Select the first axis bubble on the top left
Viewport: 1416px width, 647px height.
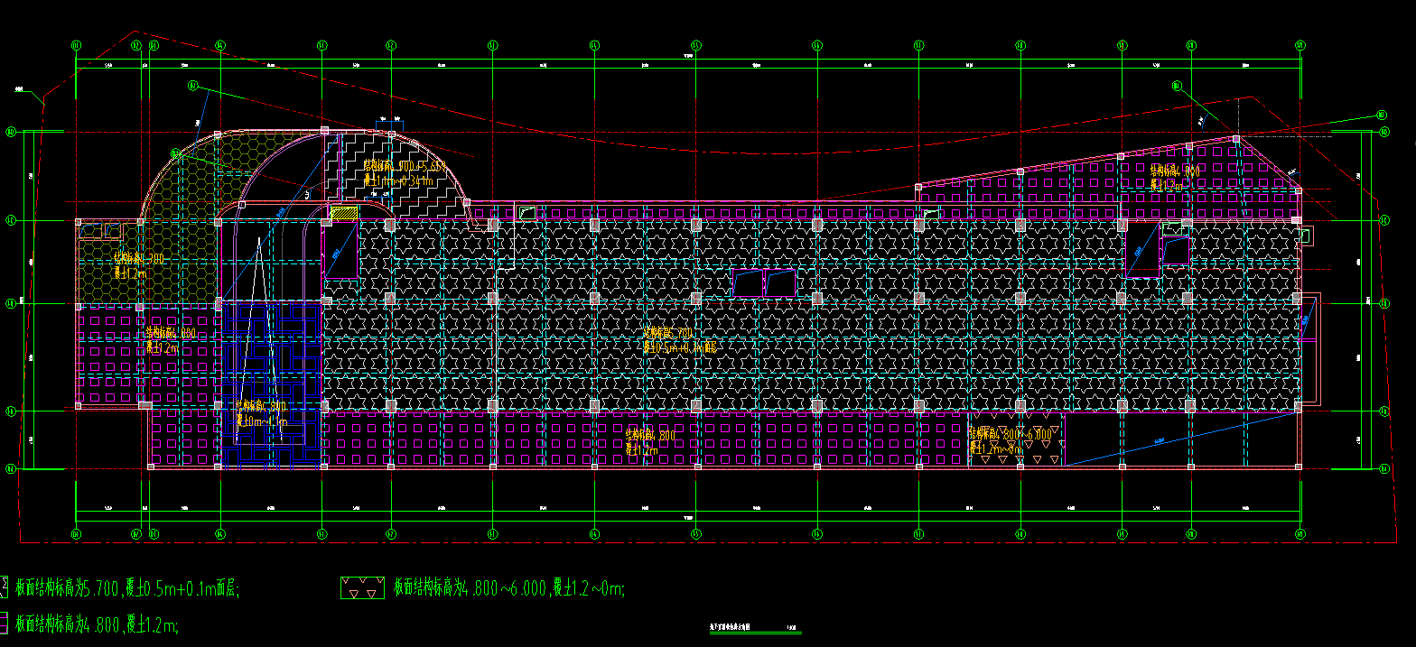[77, 44]
